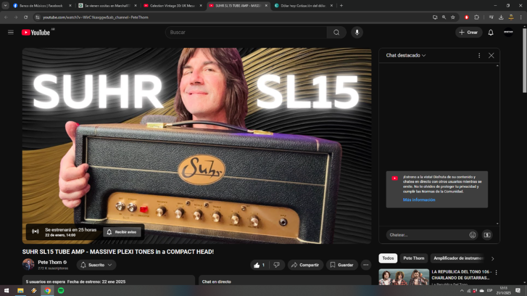Open File Explorer from taskbar
The width and height of the screenshot is (527, 296).
pyautogui.click(x=21, y=291)
